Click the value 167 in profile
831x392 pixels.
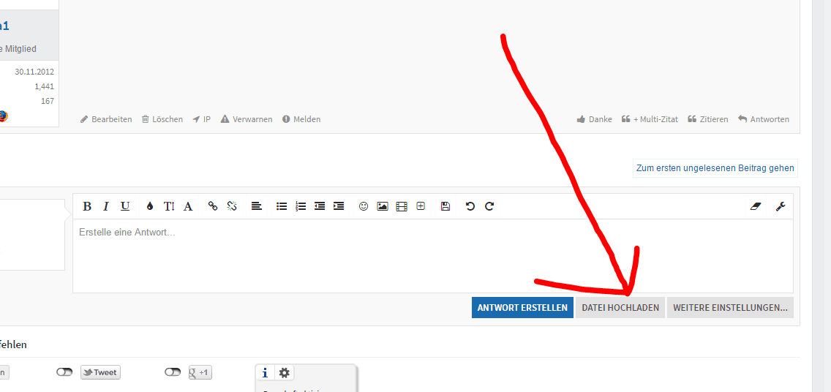pos(47,101)
